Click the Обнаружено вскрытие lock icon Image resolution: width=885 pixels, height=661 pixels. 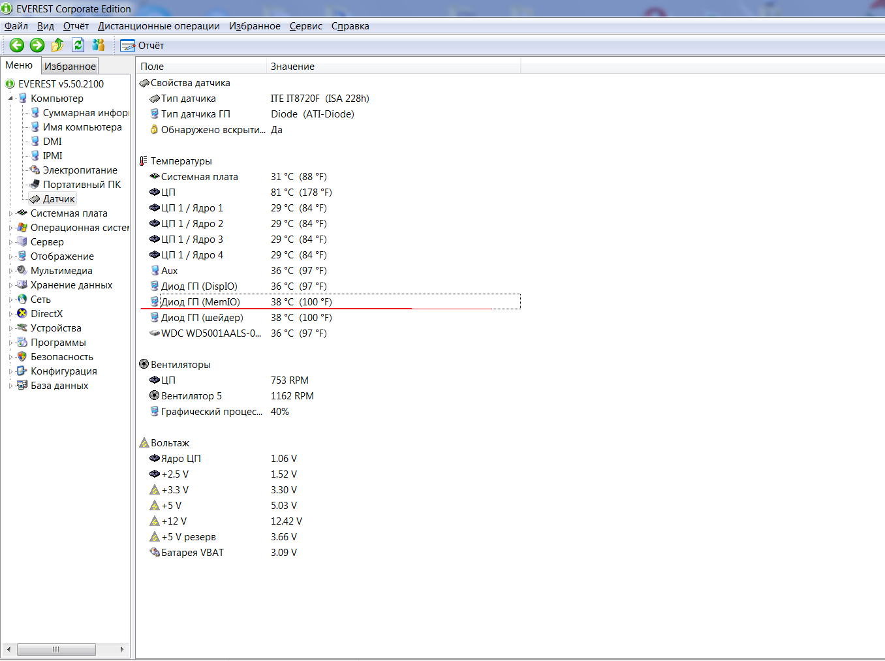click(155, 130)
